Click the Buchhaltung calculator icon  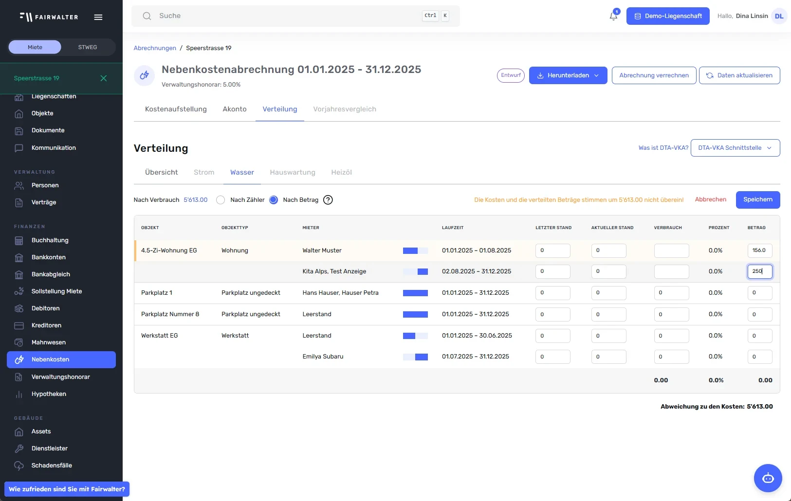click(x=19, y=241)
